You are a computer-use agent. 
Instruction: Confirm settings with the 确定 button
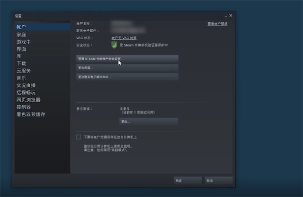(x=188, y=180)
